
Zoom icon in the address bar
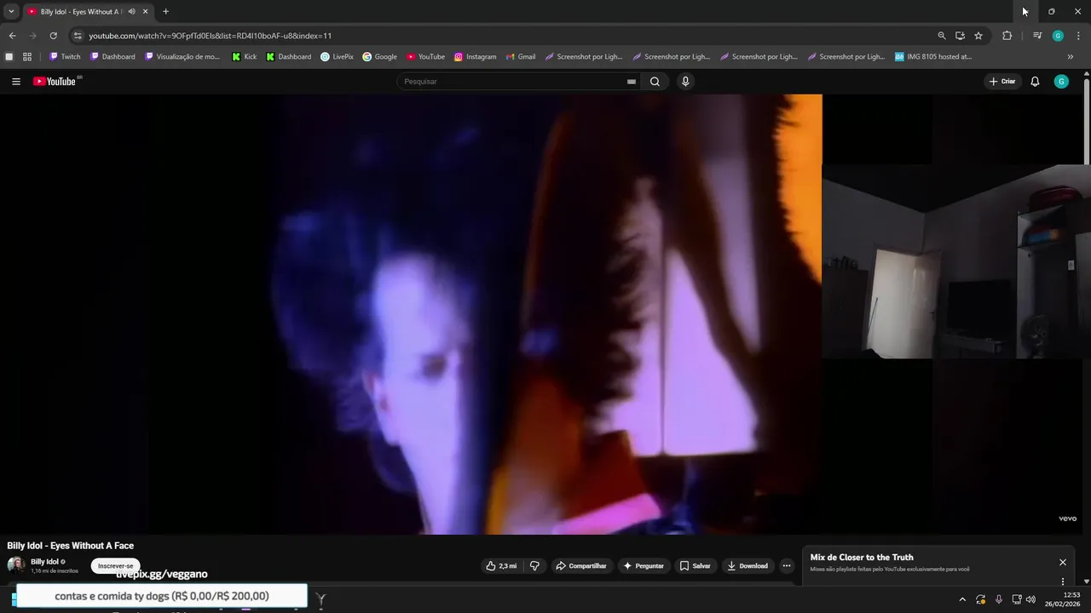pyautogui.click(x=942, y=36)
